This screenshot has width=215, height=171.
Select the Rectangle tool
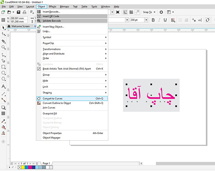pos(3,67)
